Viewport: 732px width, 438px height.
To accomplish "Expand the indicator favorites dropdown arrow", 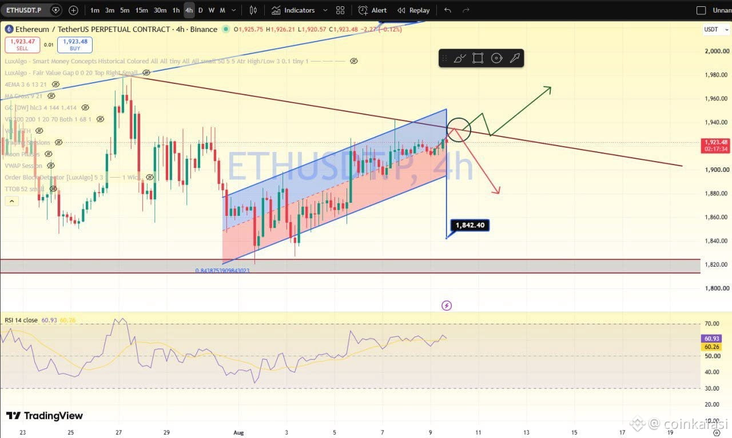I will pos(325,10).
